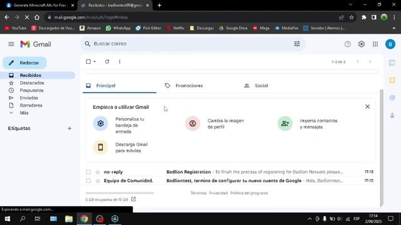Open the Google Drive bookmark
Screen dimensions: 401x225
233,28
